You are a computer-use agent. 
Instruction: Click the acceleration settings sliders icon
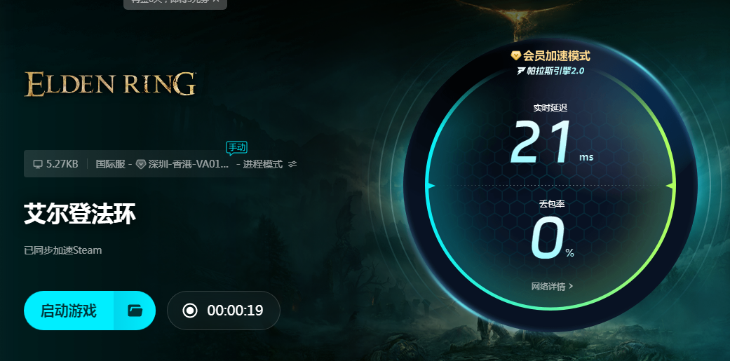[x=292, y=164]
